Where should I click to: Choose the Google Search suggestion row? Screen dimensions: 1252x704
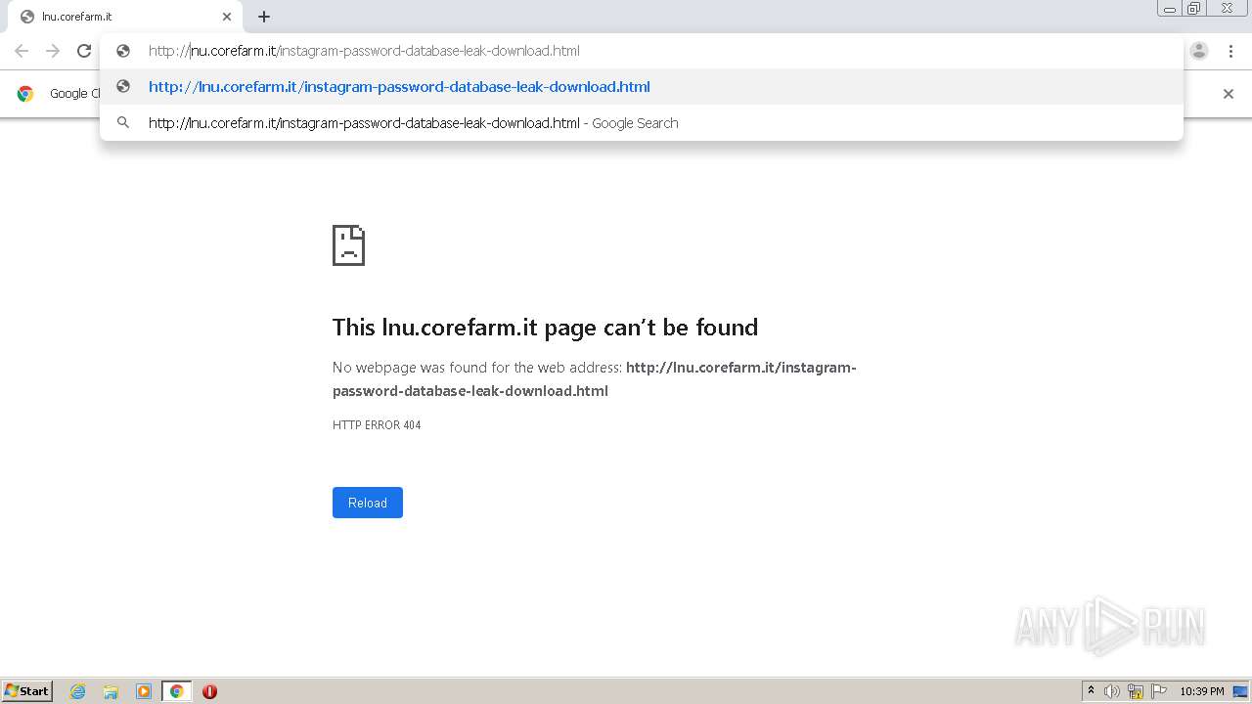click(x=642, y=123)
